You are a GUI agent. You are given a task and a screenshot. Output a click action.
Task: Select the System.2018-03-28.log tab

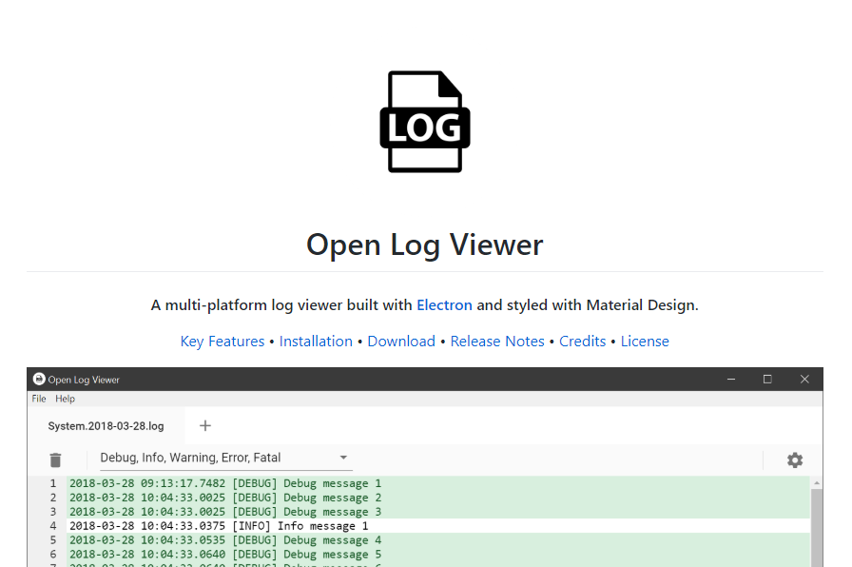pos(106,426)
